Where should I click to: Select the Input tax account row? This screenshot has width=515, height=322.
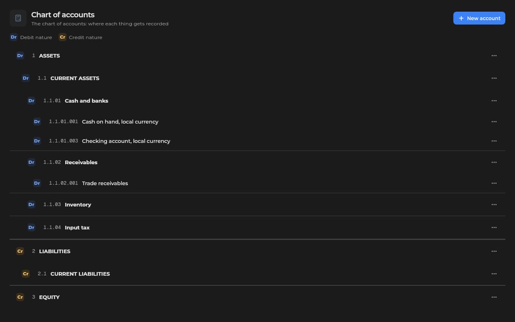(x=257, y=227)
